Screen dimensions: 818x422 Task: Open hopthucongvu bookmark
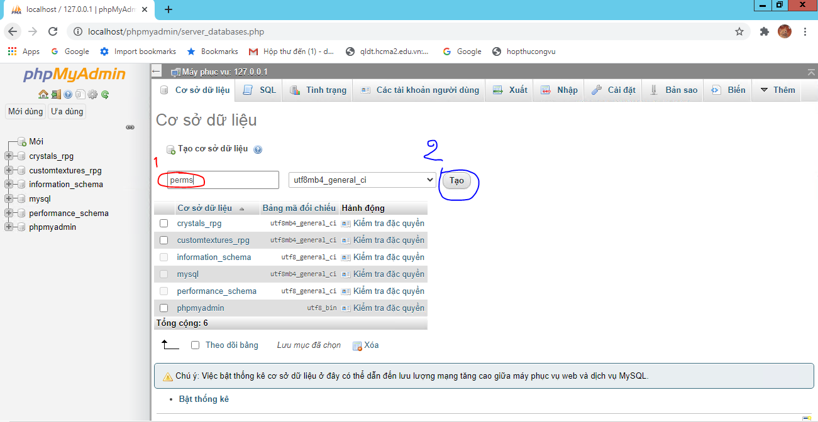(524, 51)
